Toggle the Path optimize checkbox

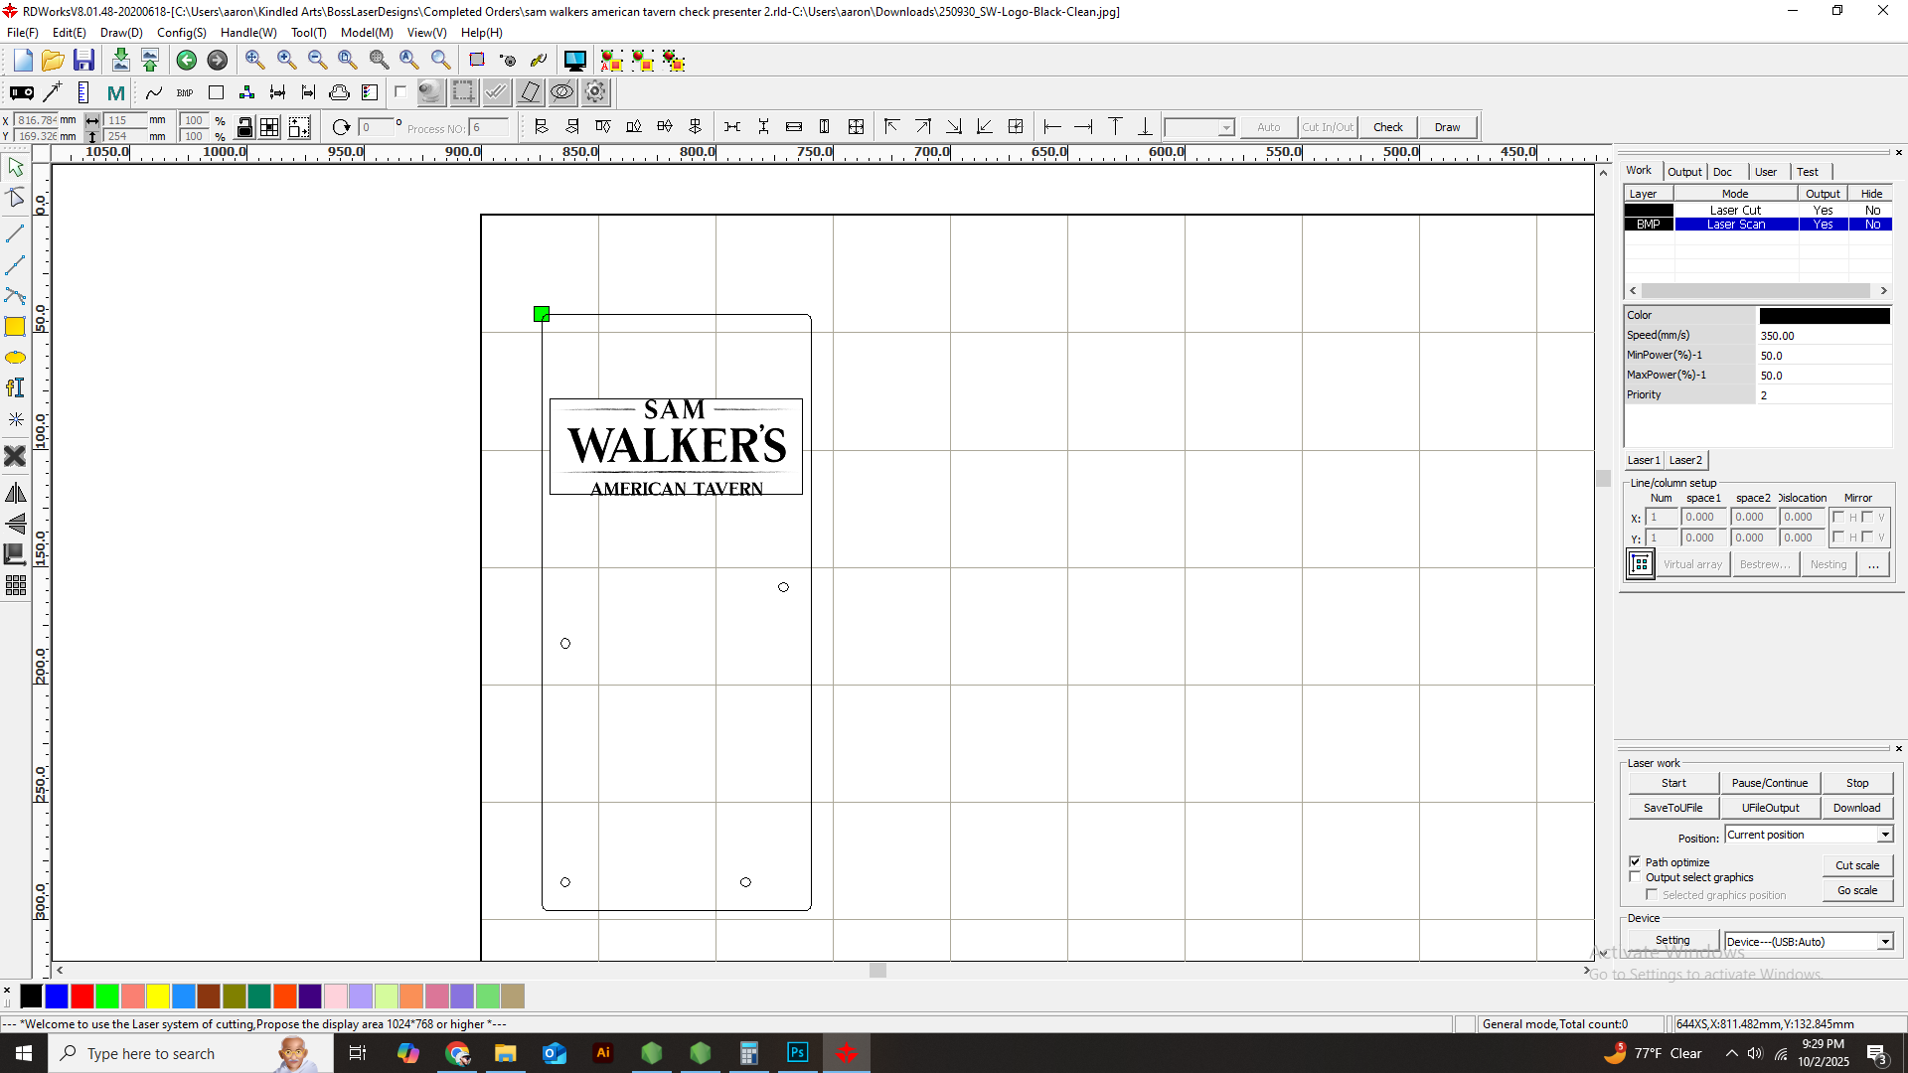pos(1635,861)
